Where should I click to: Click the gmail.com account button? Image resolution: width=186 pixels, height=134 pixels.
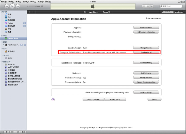[x=172, y=12]
